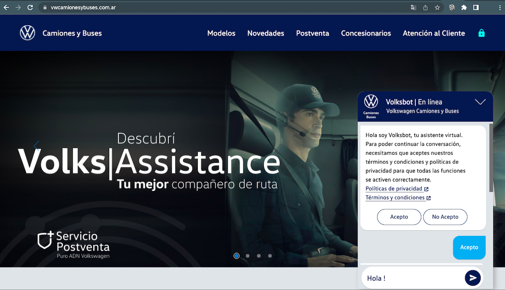Open the Postventa menu
505x290 pixels.
click(x=312, y=33)
